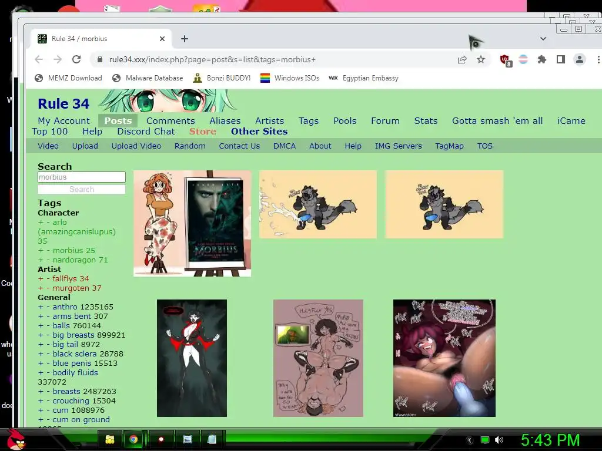Open the Pools navigation item
This screenshot has height=451, width=602.
pos(345,121)
